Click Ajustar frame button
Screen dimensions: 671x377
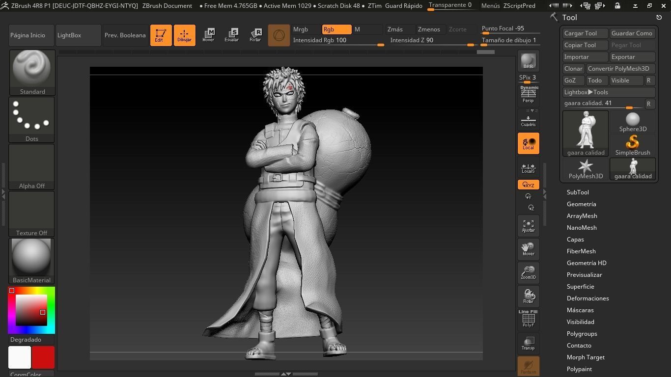[528, 226]
